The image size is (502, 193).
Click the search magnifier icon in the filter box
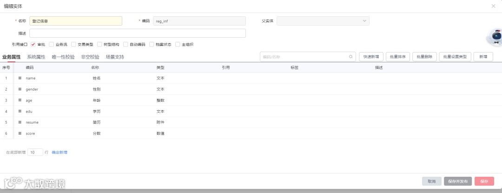[x=351, y=57]
